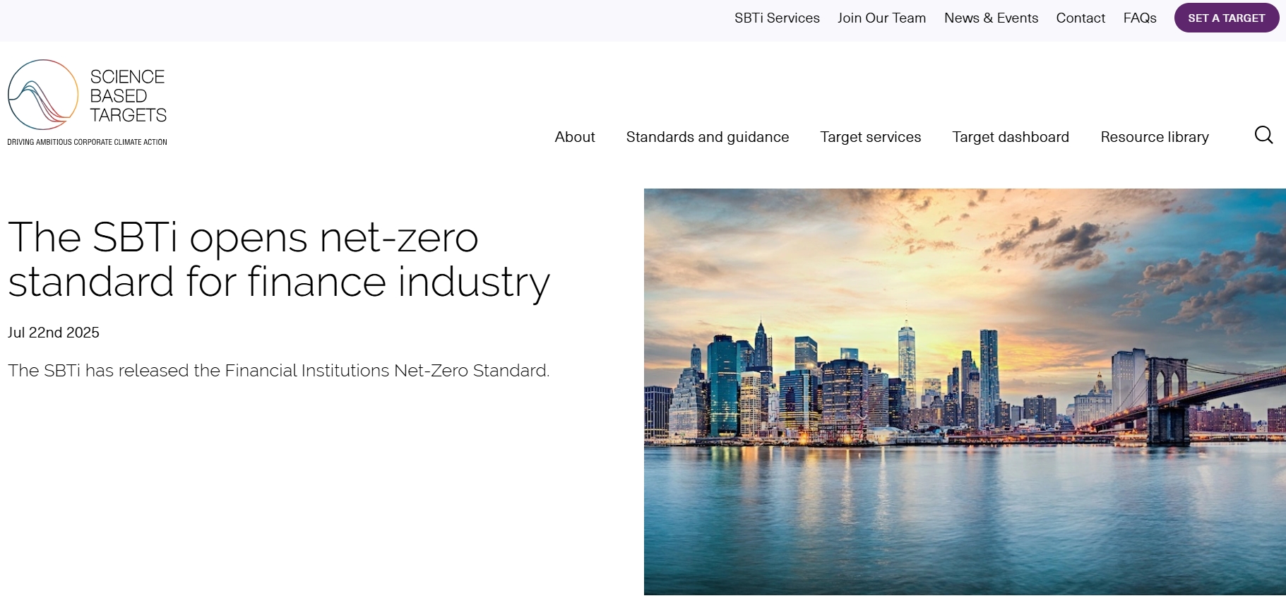Screen dimensions: 1286x608
Task: Open the About menu item
Action: click(575, 137)
